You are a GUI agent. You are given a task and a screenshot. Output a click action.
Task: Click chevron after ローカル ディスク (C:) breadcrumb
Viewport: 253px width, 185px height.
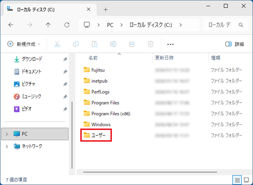(x=181, y=25)
